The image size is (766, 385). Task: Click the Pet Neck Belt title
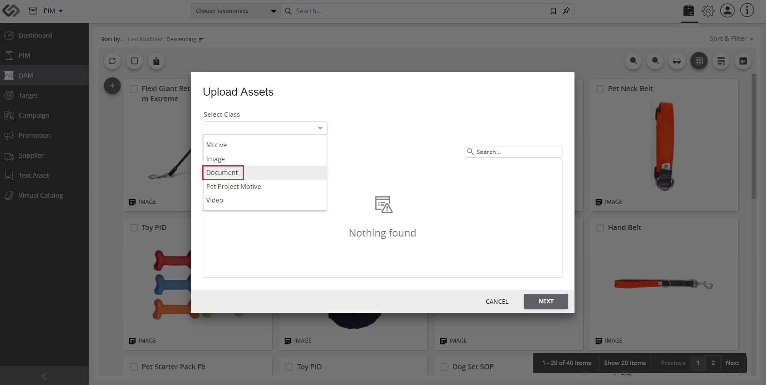pyautogui.click(x=630, y=89)
